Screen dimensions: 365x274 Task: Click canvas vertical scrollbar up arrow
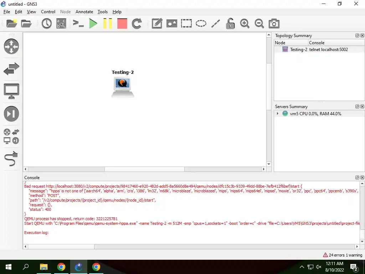click(269, 35)
